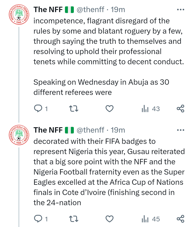View analytics showing 45 views
194x227 pixels.
(x=150, y=219)
